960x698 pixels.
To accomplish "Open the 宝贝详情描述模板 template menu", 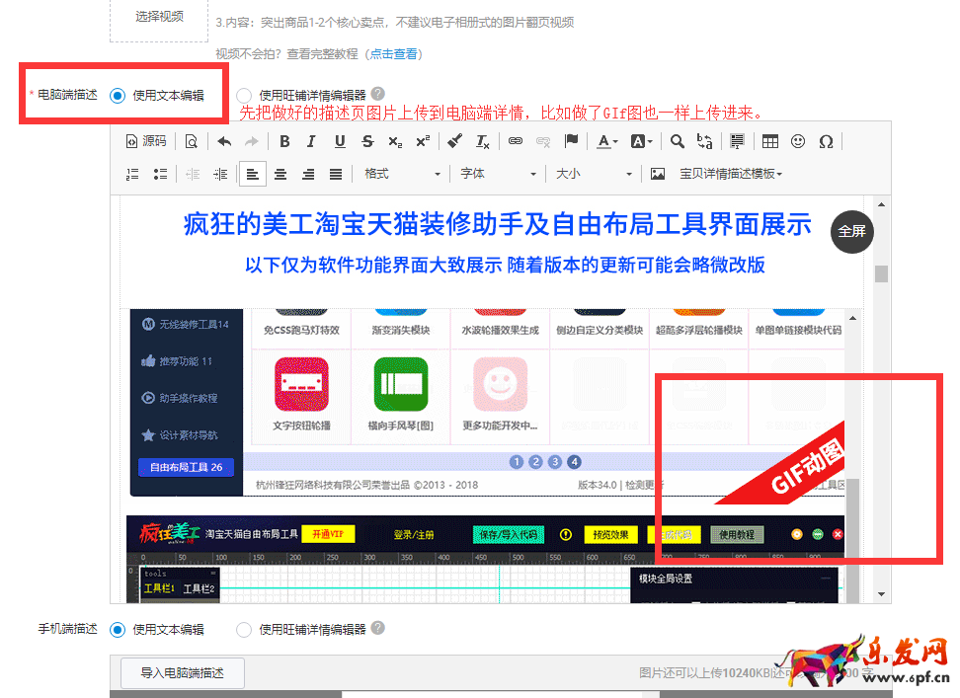I will point(731,174).
